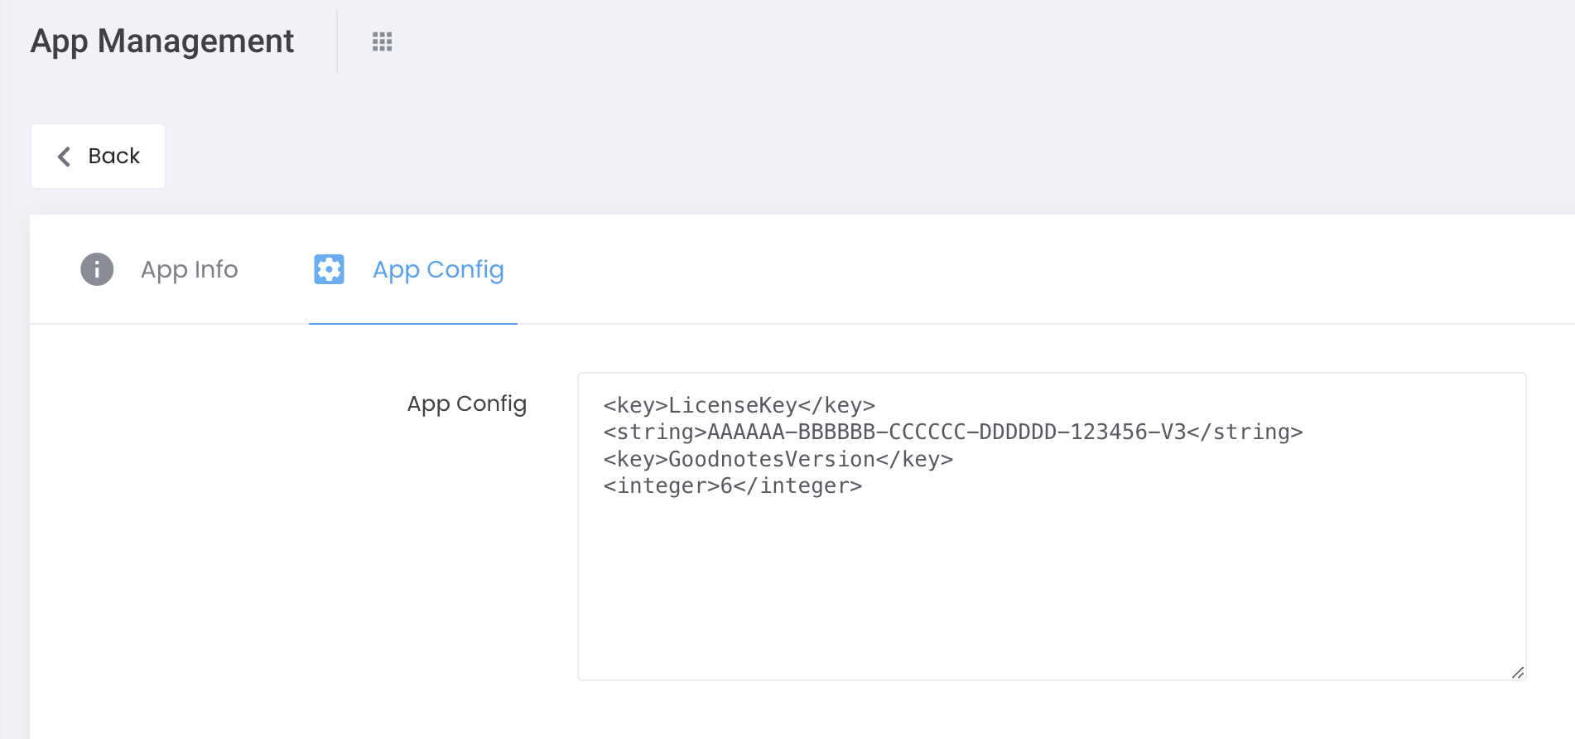1575x739 pixels.
Task: Click the LicenseKey key line in config
Action: tap(739, 405)
